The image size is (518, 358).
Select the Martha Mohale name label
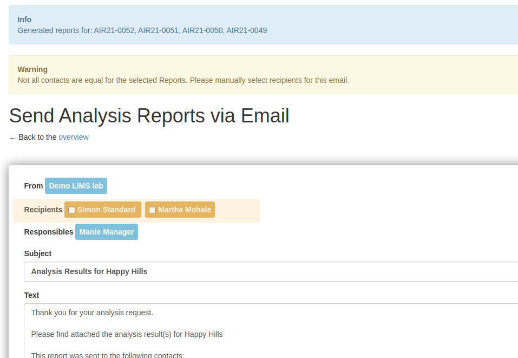(x=185, y=210)
